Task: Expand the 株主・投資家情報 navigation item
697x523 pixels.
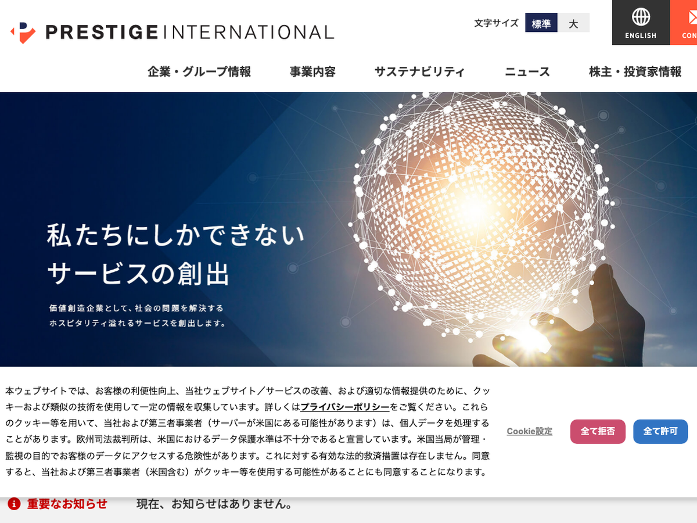Action: [635, 72]
